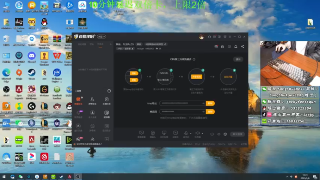Add a screen capture source

click(141, 134)
